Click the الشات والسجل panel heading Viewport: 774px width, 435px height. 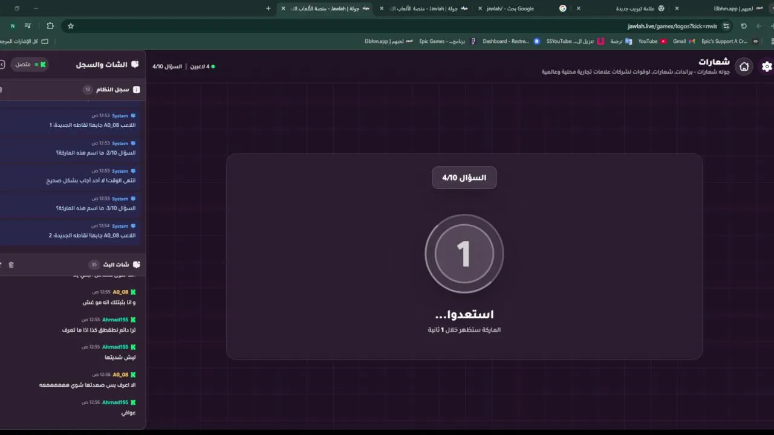[107, 65]
